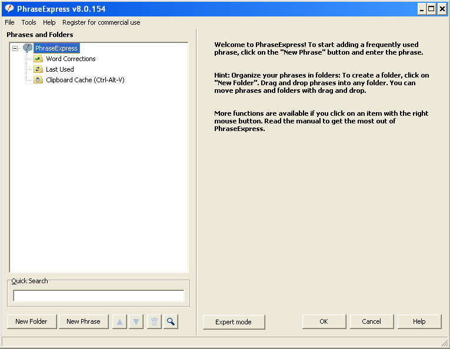Click the Last Used folder icon

coord(38,69)
